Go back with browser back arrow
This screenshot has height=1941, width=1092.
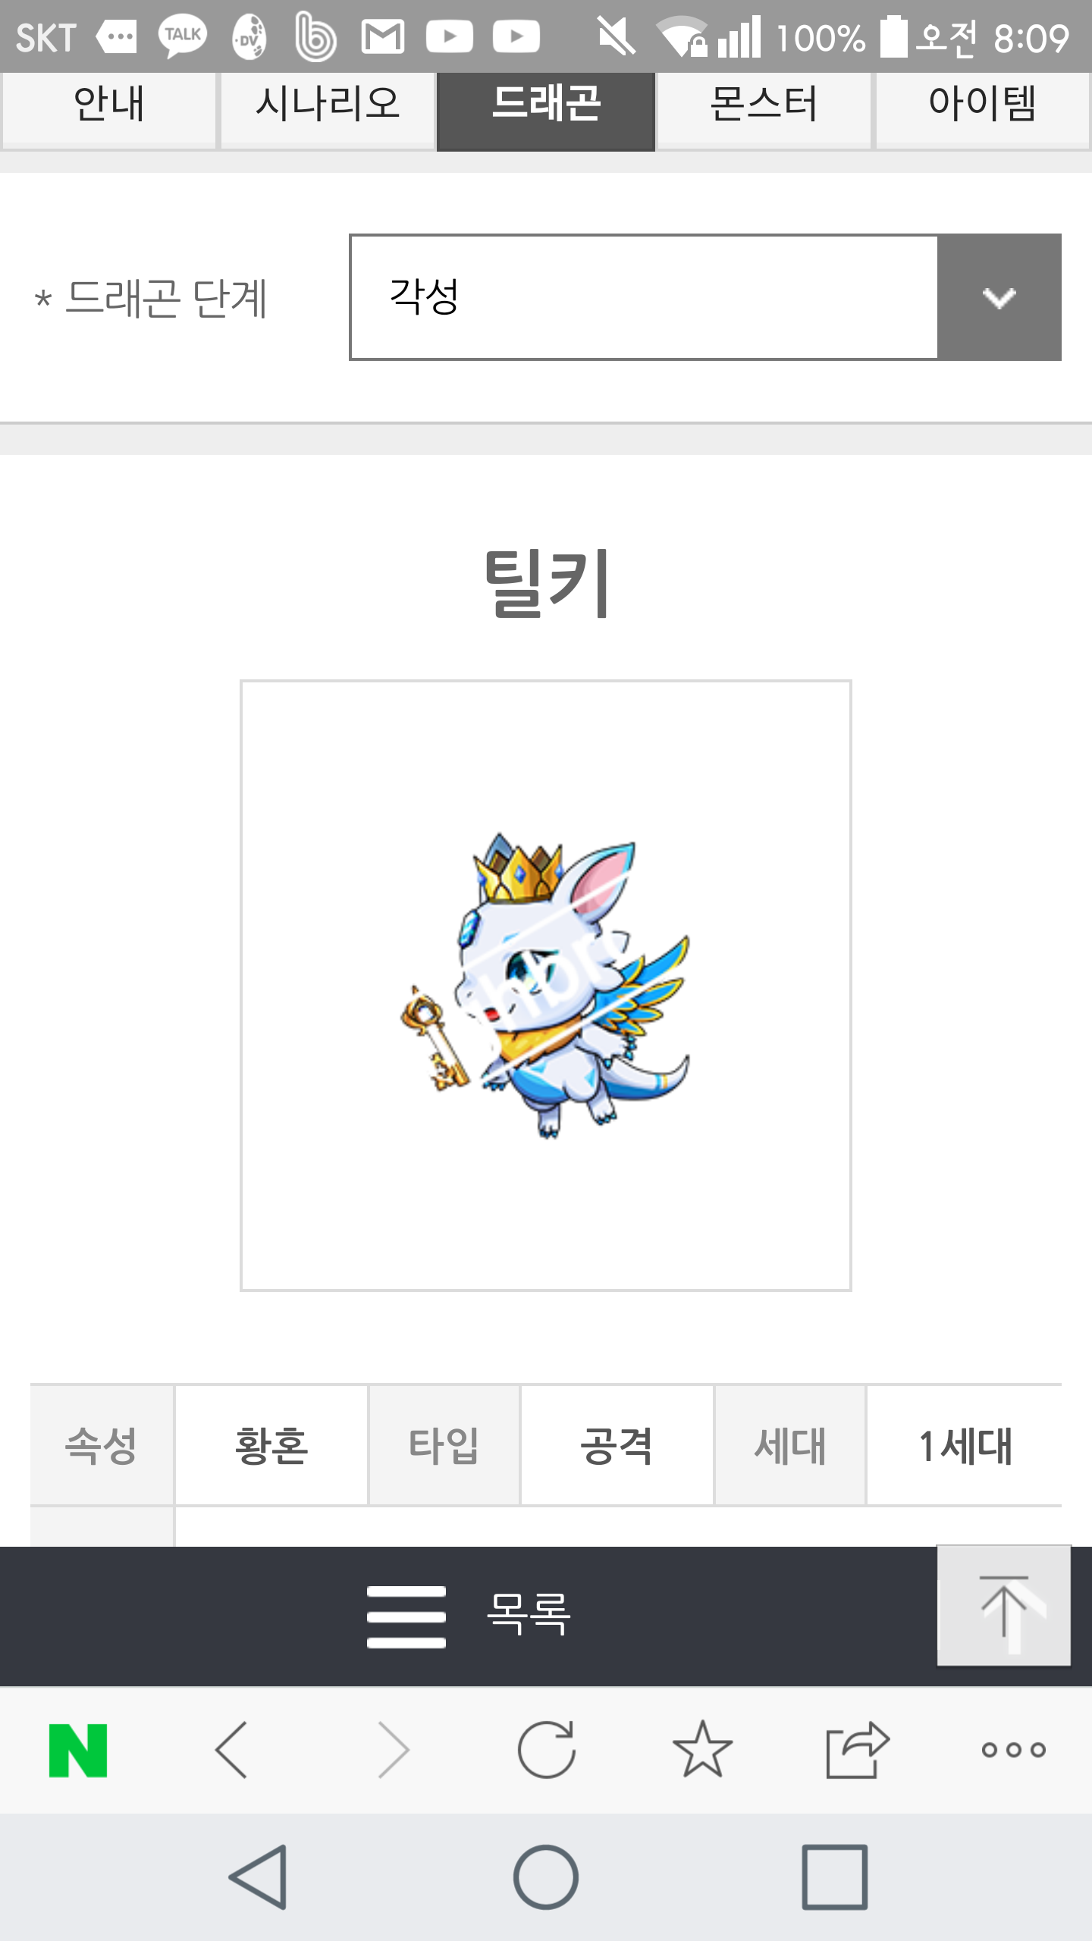232,1750
